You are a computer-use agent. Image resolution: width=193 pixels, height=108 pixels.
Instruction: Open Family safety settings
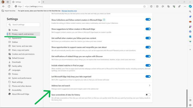[23, 66]
